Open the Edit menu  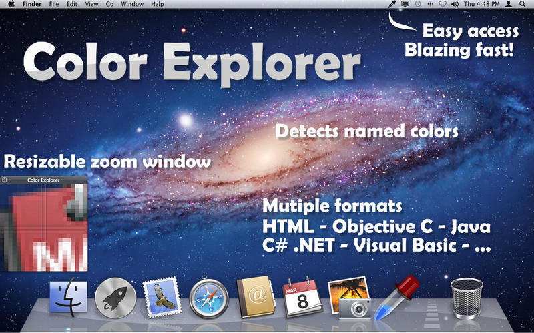[72, 4]
